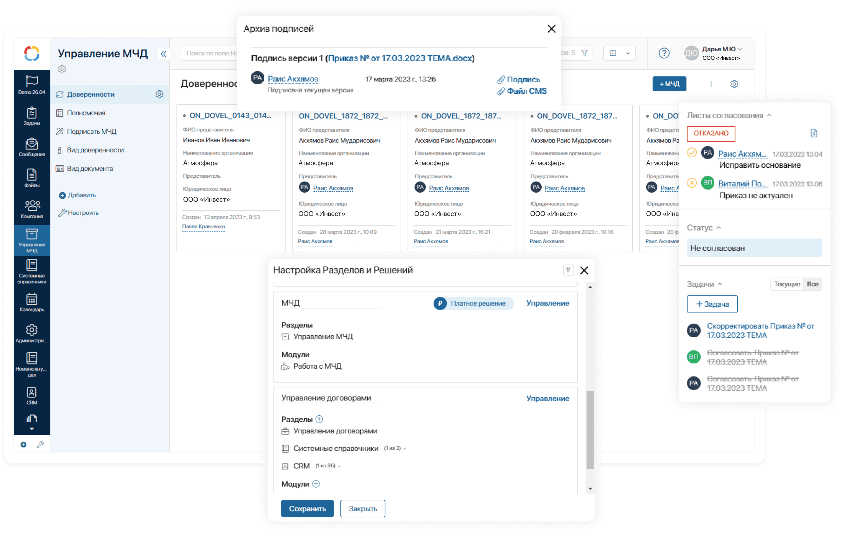
Task: Click Настроить in side menu
Action: pyautogui.click(x=78, y=213)
